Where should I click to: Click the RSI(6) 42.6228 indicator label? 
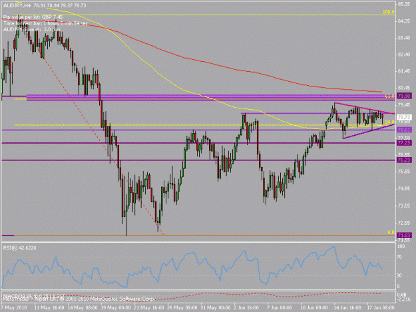(x=19, y=248)
